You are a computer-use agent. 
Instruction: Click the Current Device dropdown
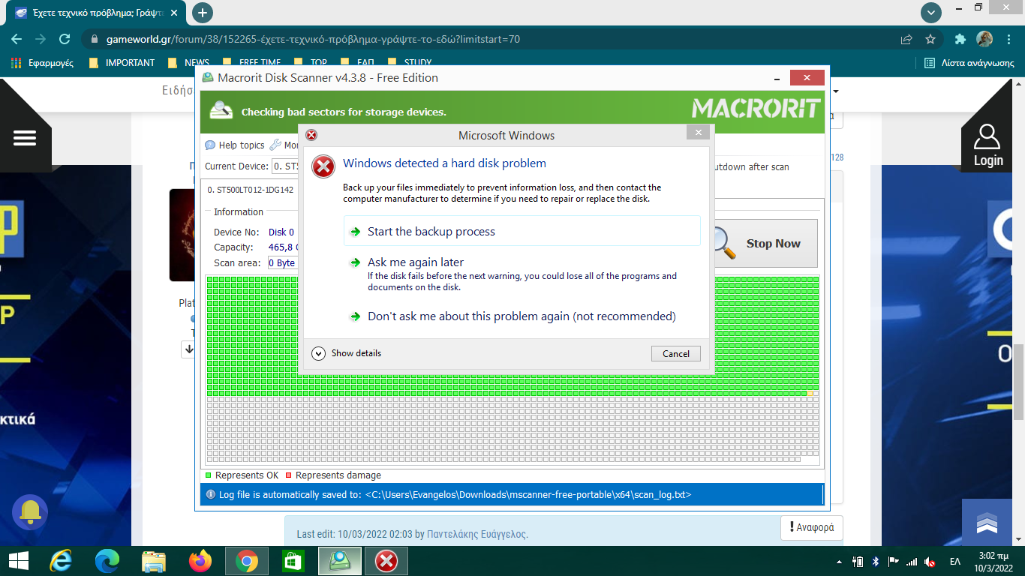pos(285,166)
